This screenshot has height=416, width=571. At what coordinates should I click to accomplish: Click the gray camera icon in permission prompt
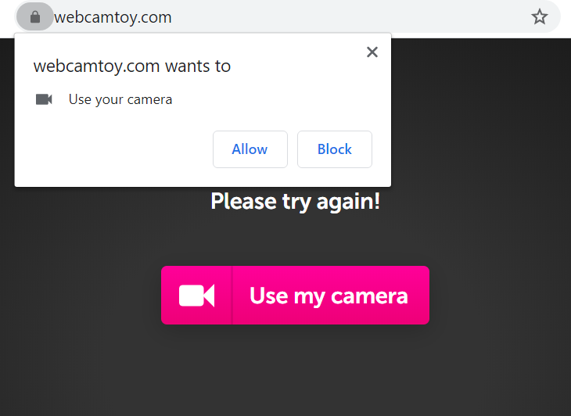point(44,99)
